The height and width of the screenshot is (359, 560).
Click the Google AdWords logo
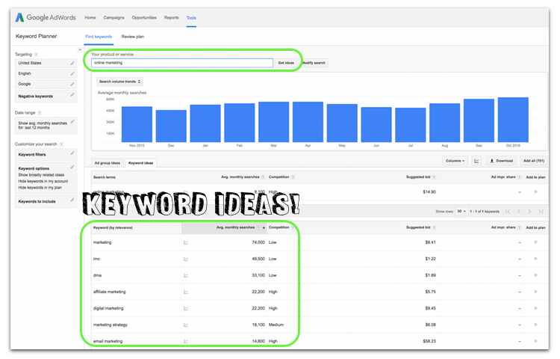(46, 17)
